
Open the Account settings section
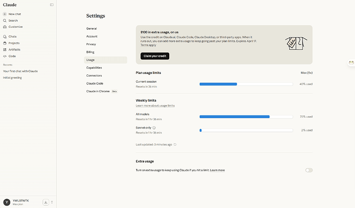coord(92,36)
